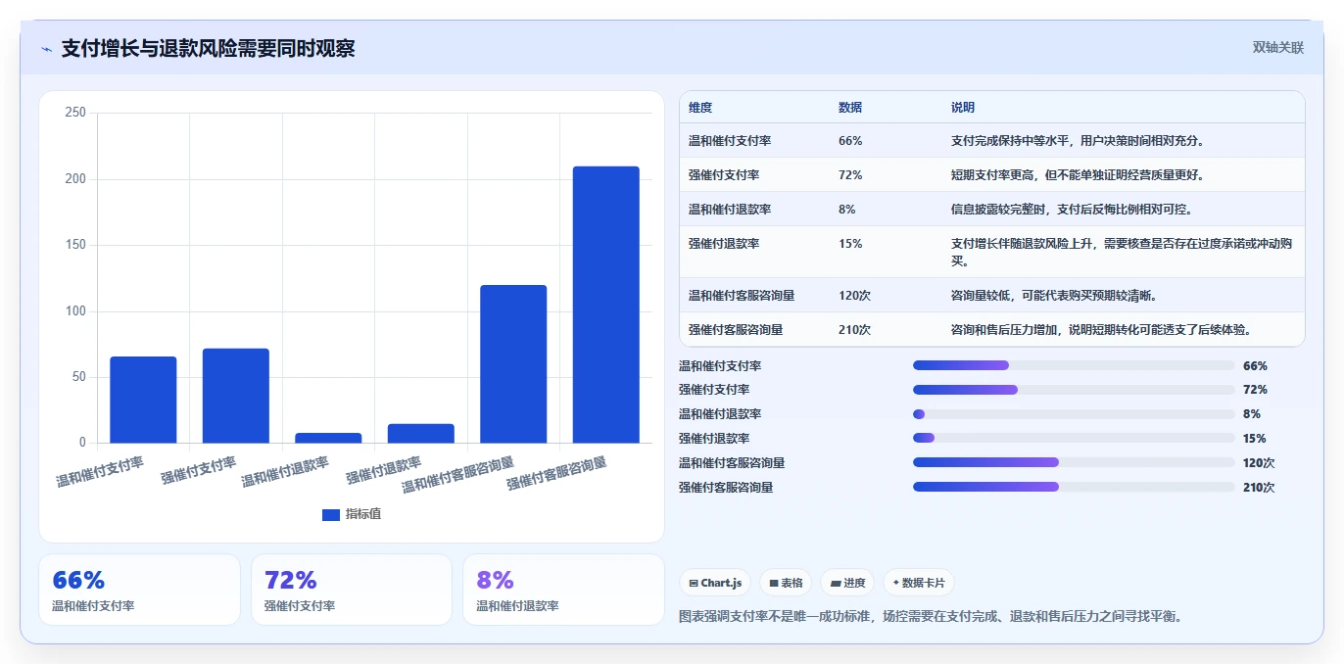Click the short 温和催付退款率 bar in the chart
This screenshot has height=664, width=1344.
328,438
